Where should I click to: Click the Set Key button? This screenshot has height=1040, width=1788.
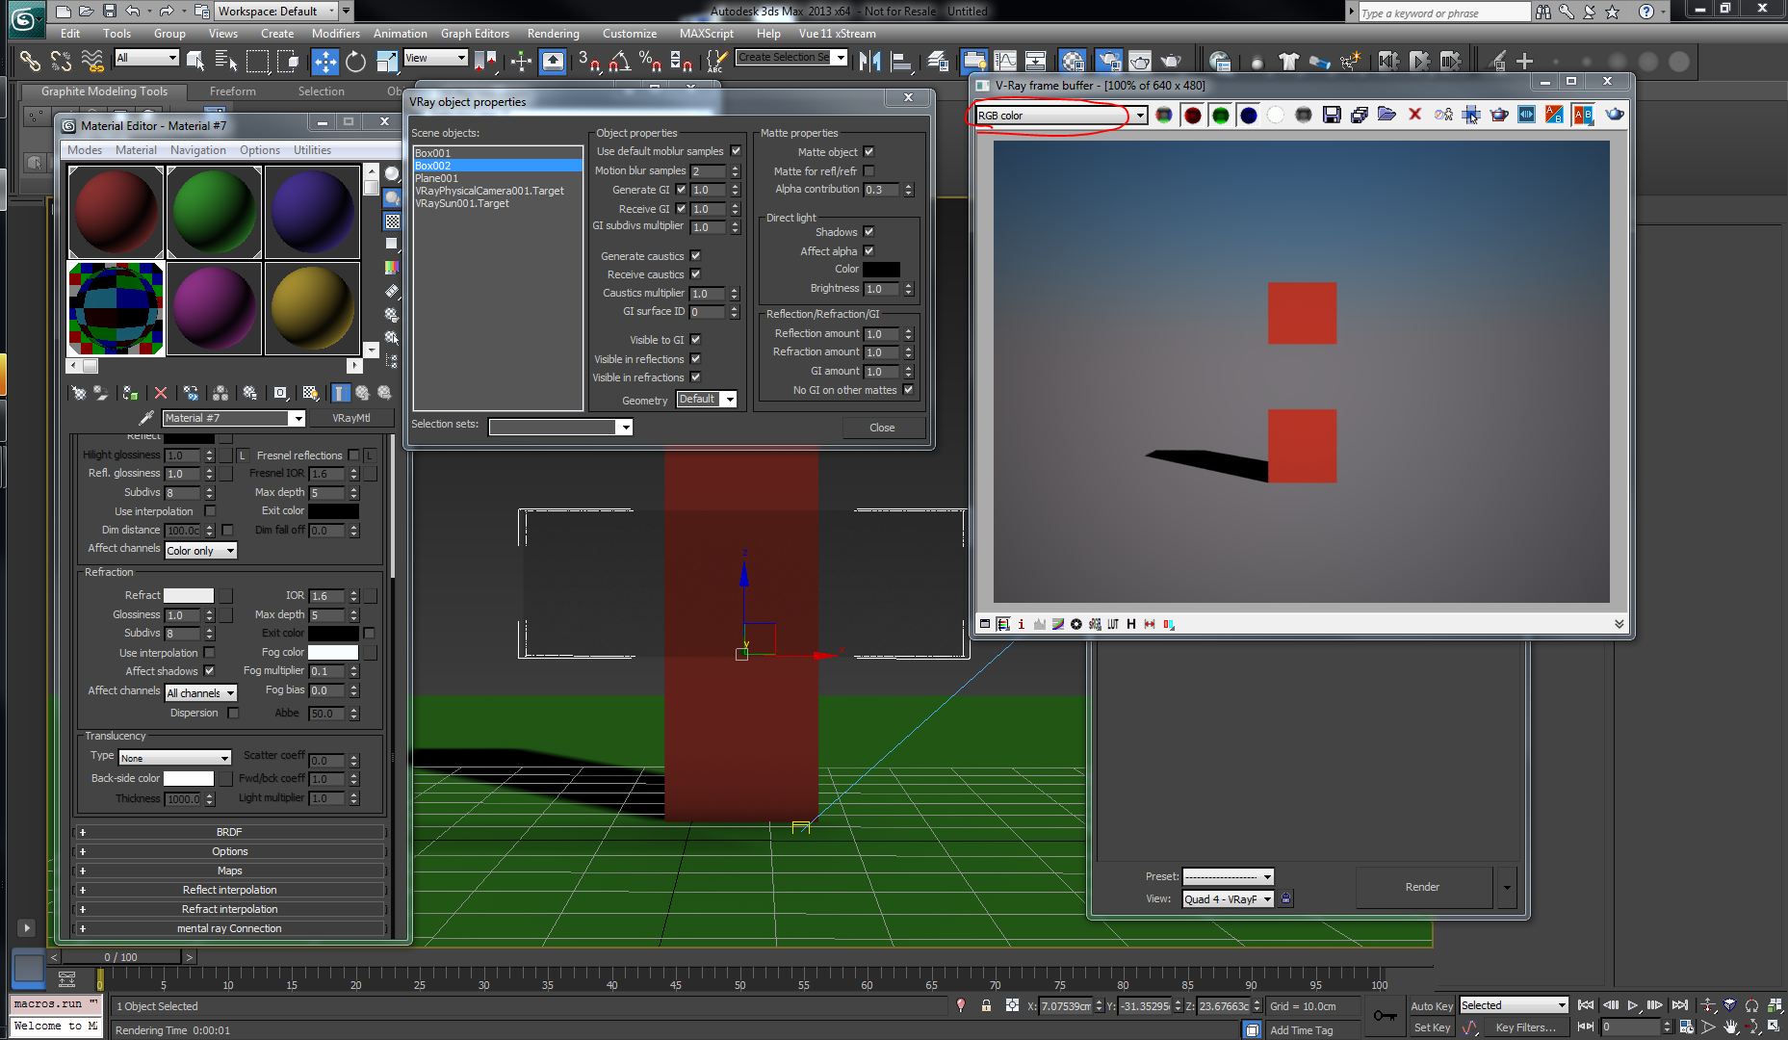pyautogui.click(x=1432, y=1027)
